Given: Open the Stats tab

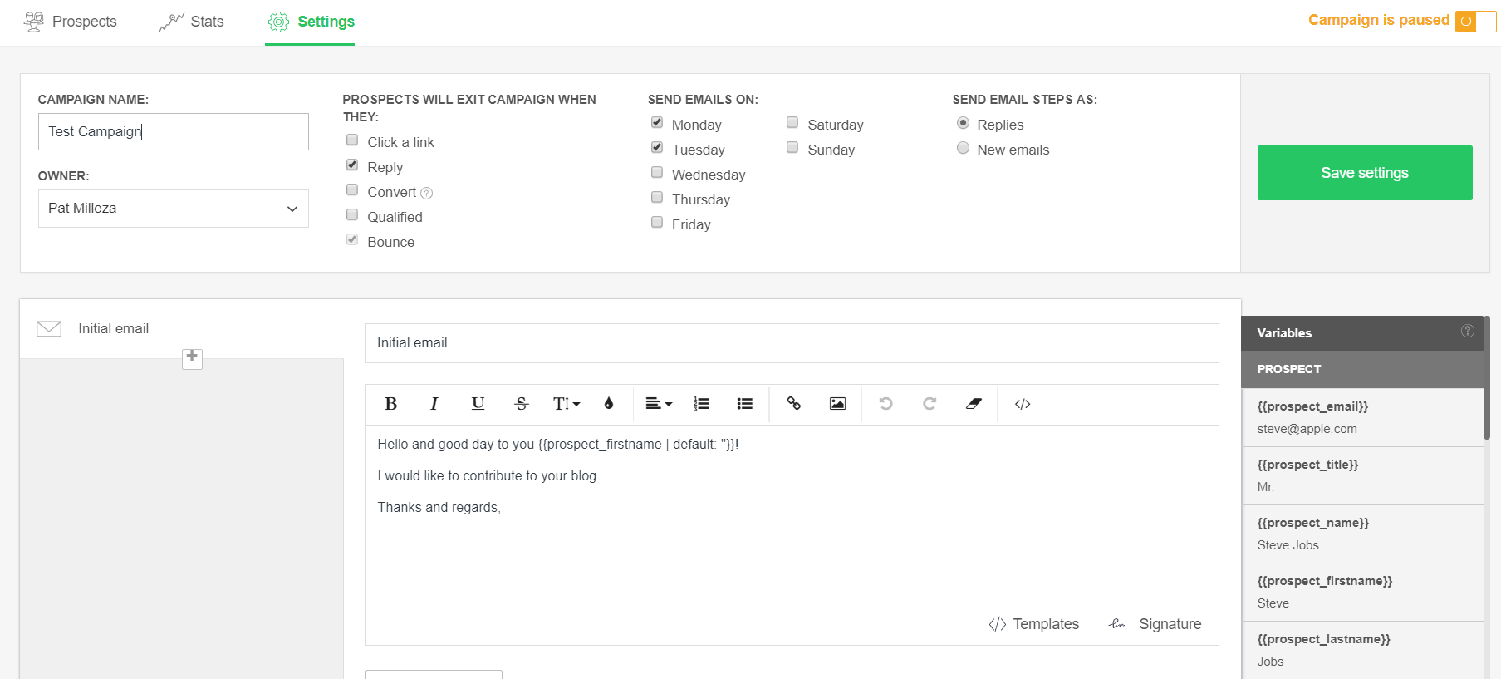Looking at the screenshot, I should coord(192,22).
